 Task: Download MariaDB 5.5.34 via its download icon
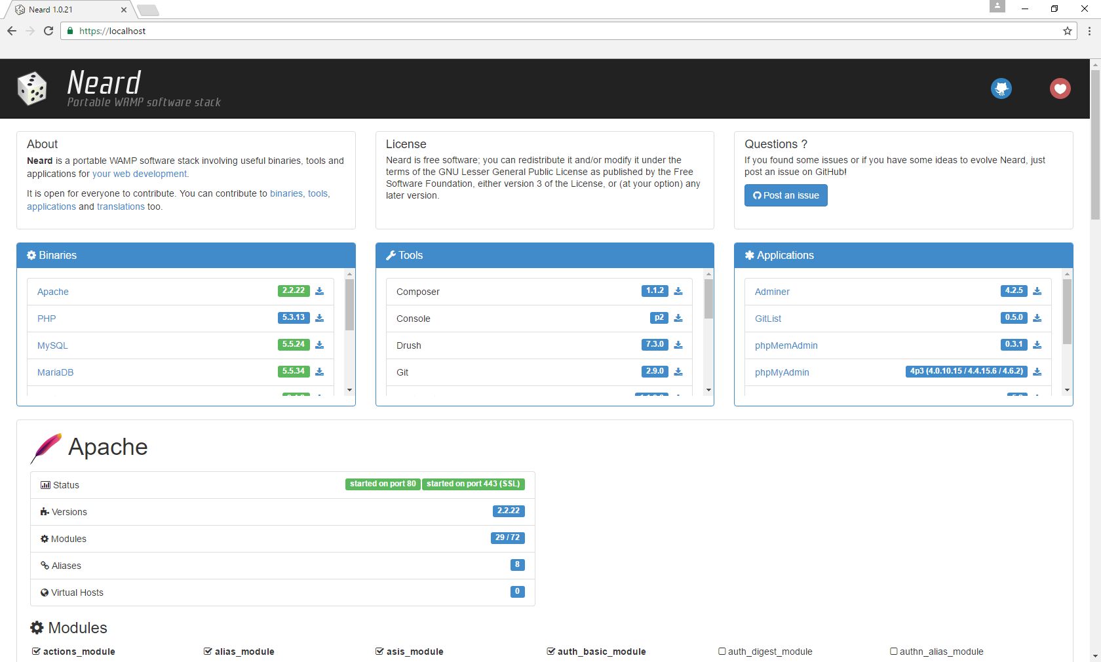(x=319, y=371)
